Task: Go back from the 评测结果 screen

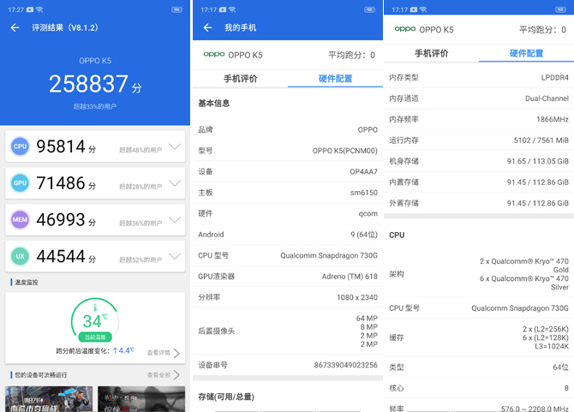Action: click(15, 27)
